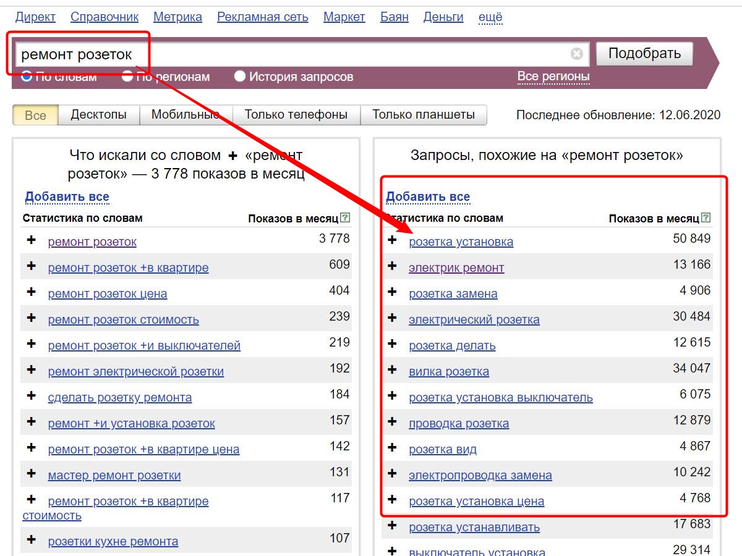Open the 'розетка устанавливать' query link
The width and height of the screenshot is (742, 556).
[x=474, y=527]
